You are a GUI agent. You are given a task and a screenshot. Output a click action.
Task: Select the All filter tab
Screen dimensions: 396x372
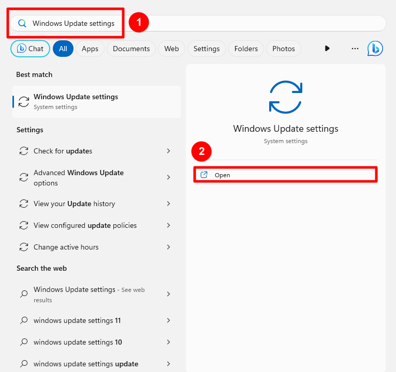coord(63,49)
